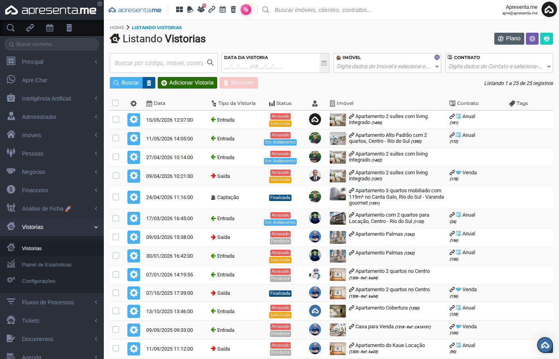Sort by the Data column header
Viewport: 559px width, 359px height.
pos(156,103)
